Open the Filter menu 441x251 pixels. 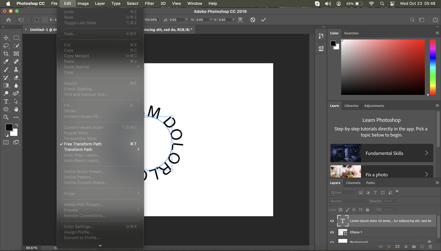[x=149, y=3]
